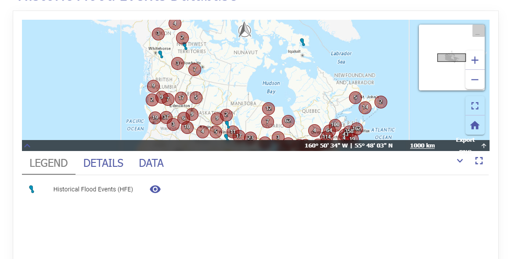This screenshot has width=526, height=259.
Task: Click the up arrow in the dark map toolbar
Action: click(484, 145)
